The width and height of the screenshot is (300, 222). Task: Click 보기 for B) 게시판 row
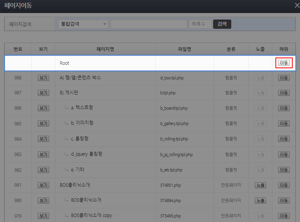click(x=43, y=93)
